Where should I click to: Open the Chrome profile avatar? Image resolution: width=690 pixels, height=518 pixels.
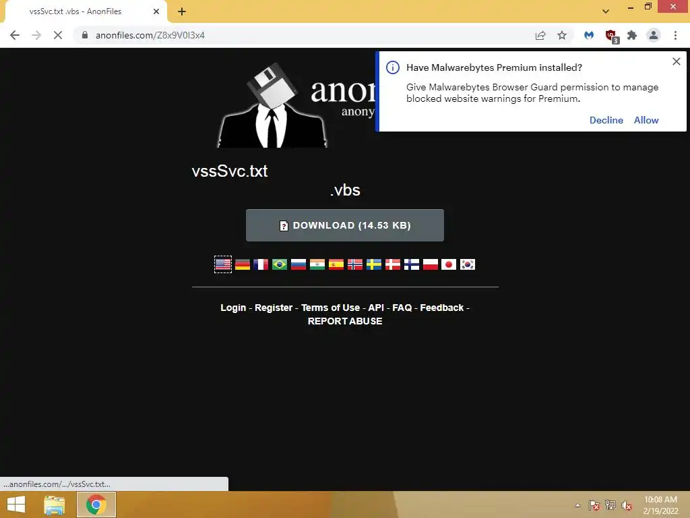pyautogui.click(x=654, y=35)
